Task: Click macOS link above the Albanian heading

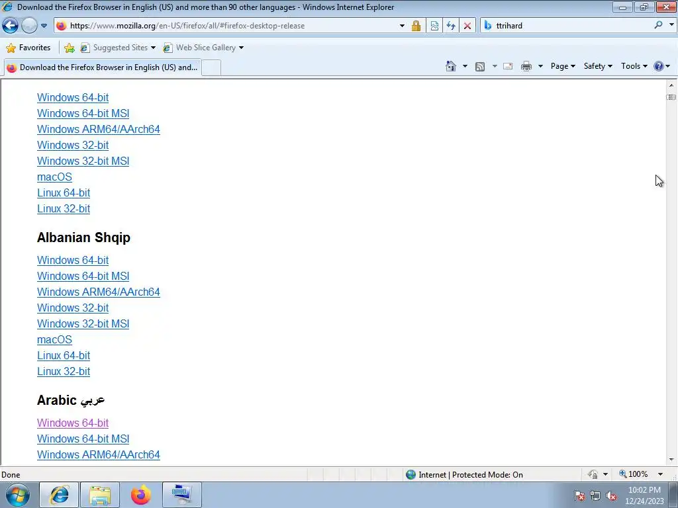Action: [x=54, y=177]
